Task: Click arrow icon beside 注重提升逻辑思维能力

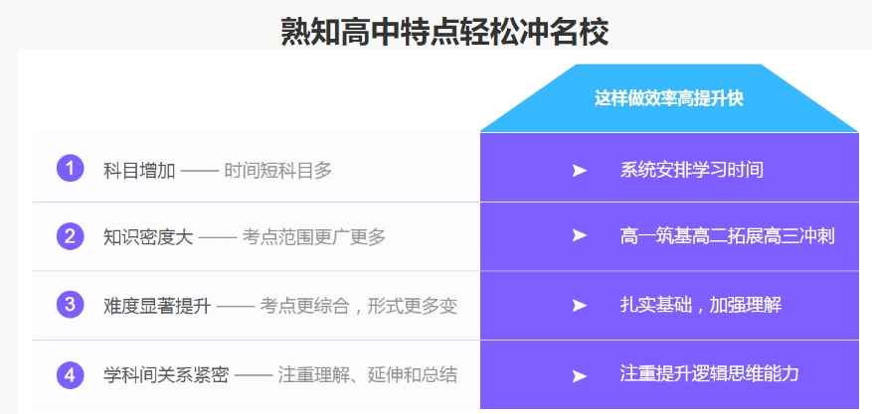Action: tap(580, 375)
